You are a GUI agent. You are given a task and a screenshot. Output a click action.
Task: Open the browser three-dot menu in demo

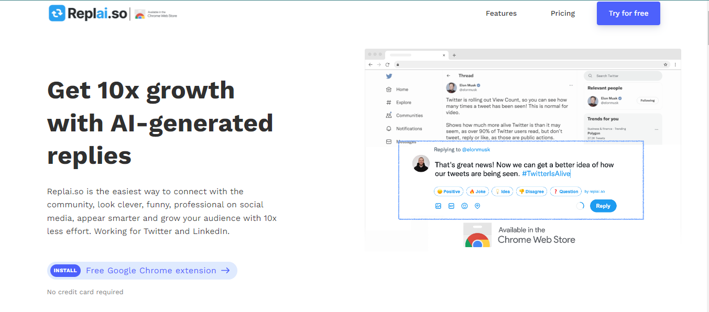coord(675,64)
